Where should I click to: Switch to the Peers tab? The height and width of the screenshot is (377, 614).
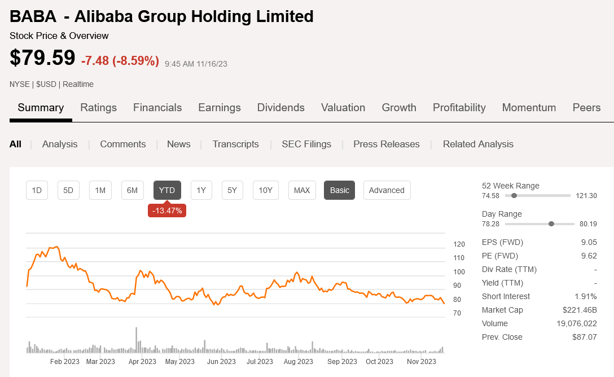pos(586,108)
